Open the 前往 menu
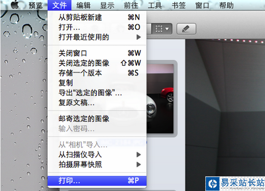 (131, 5)
